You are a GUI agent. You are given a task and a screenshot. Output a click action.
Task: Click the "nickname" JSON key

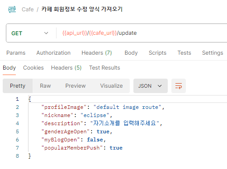point(57,115)
